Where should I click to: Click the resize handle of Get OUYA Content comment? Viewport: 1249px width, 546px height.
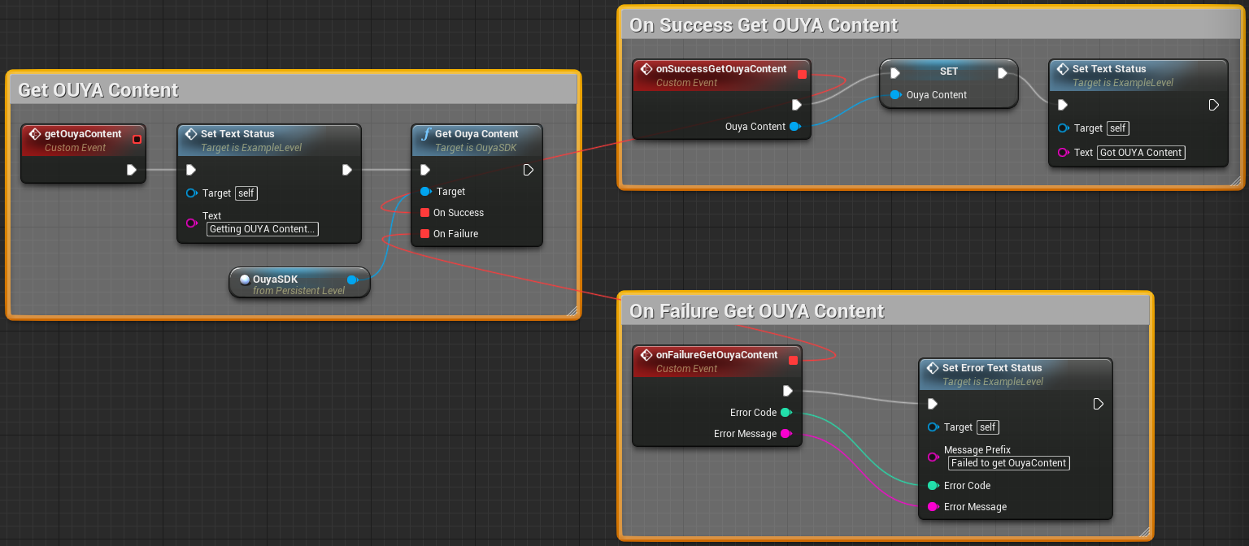click(571, 310)
